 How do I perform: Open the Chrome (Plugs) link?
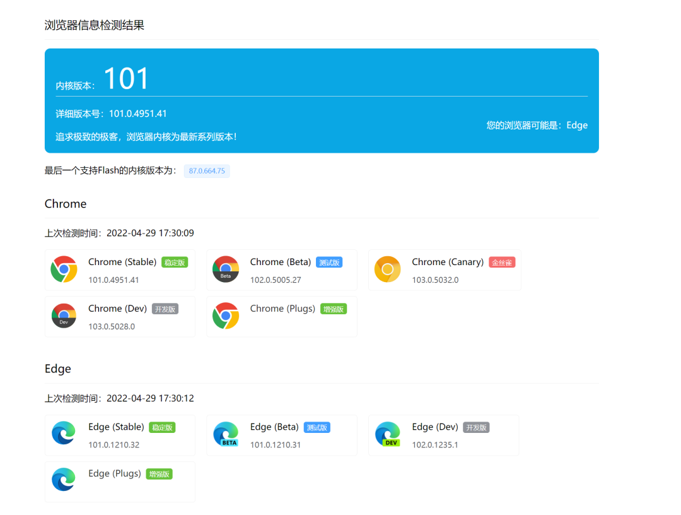[282, 309]
